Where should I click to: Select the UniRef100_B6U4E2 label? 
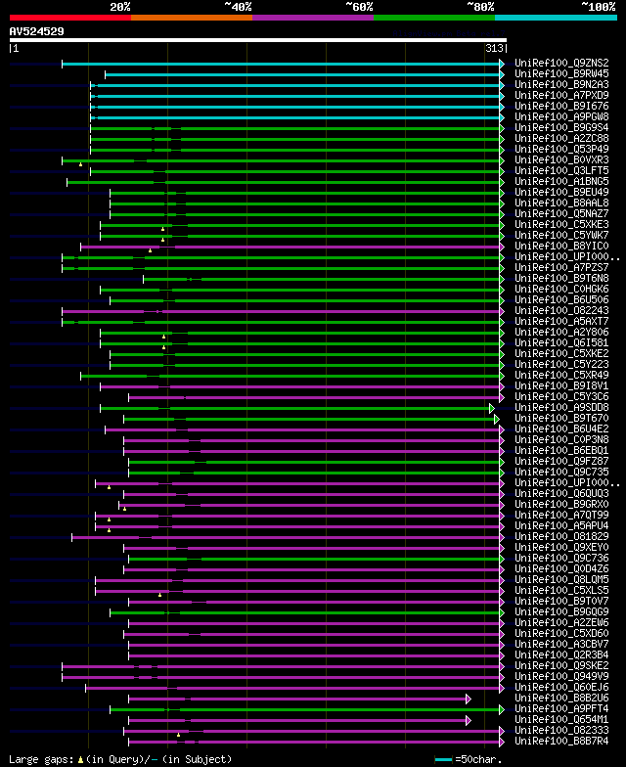pos(561,429)
